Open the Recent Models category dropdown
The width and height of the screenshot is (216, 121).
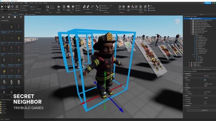(12, 21)
